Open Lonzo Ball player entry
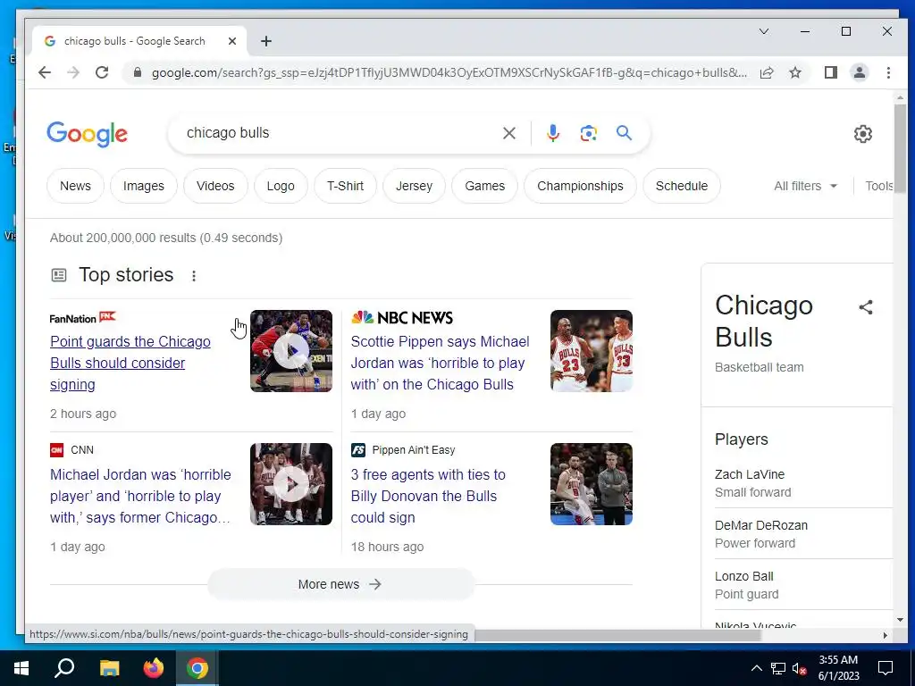The width and height of the screenshot is (915, 686). click(x=803, y=584)
